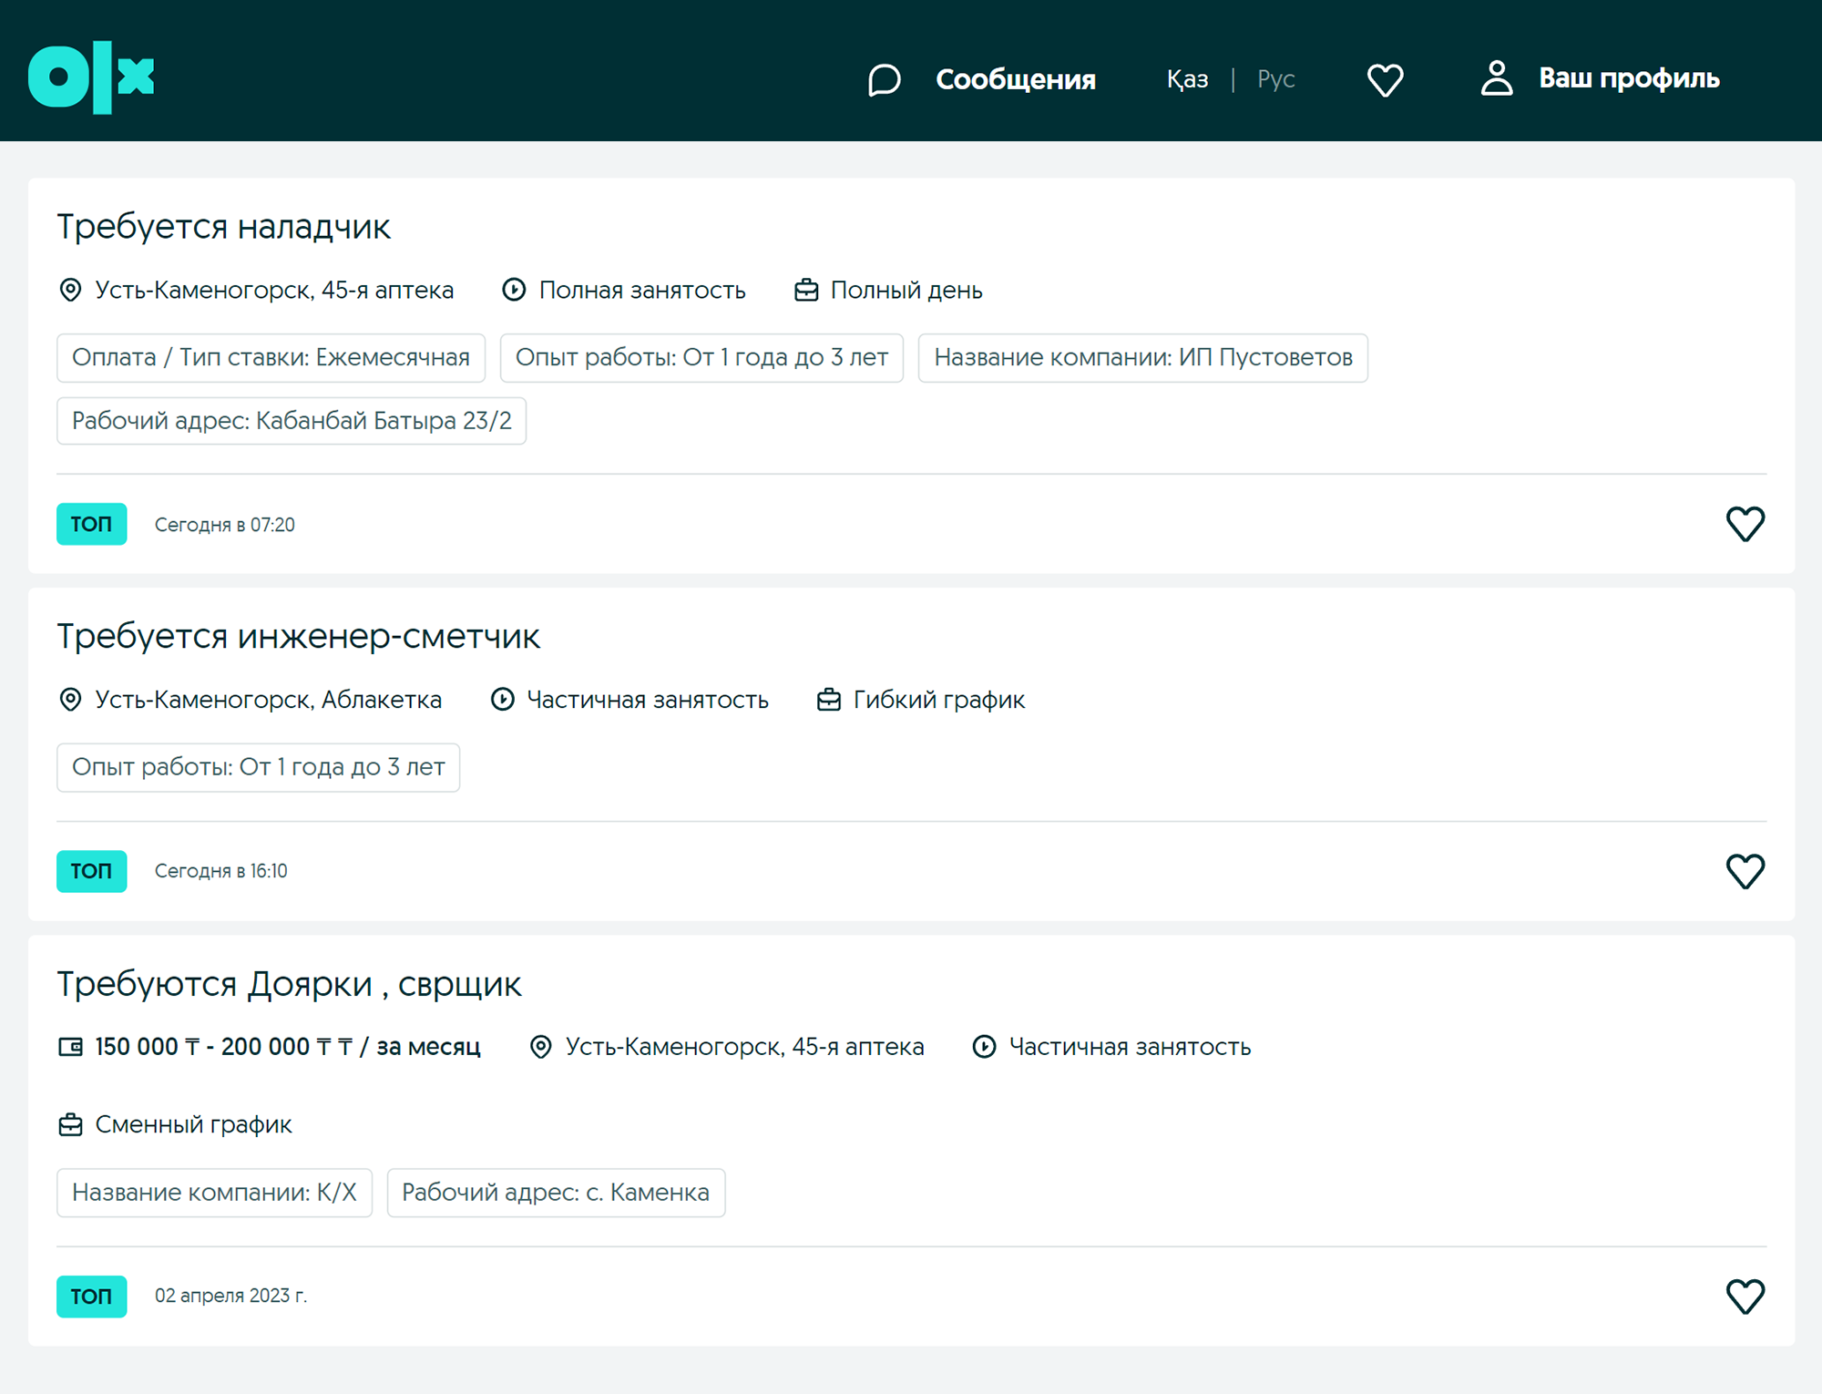This screenshot has width=1822, height=1394.
Task: Open Ваш профиль
Action: coord(1629,78)
